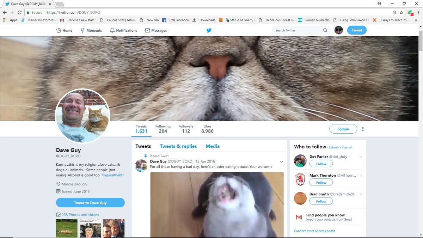Click the blue Tweet button
Viewport: 423px width, 238px height.
click(x=357, y=30)
